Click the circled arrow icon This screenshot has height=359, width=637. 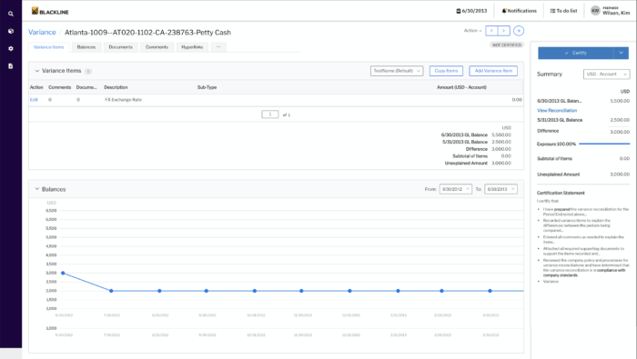[x=519, y=31]
